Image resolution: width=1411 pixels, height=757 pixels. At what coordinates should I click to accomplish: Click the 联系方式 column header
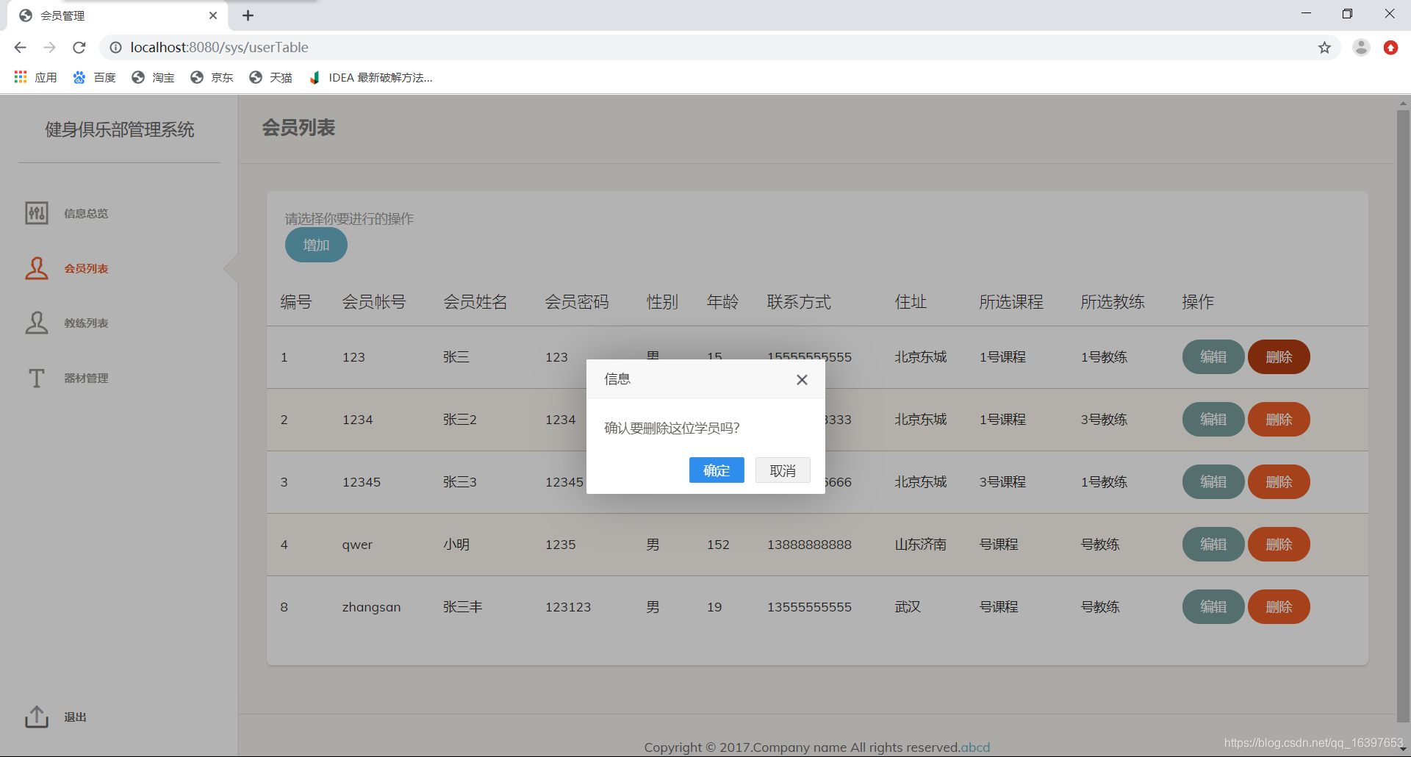[x=799, y=302]
